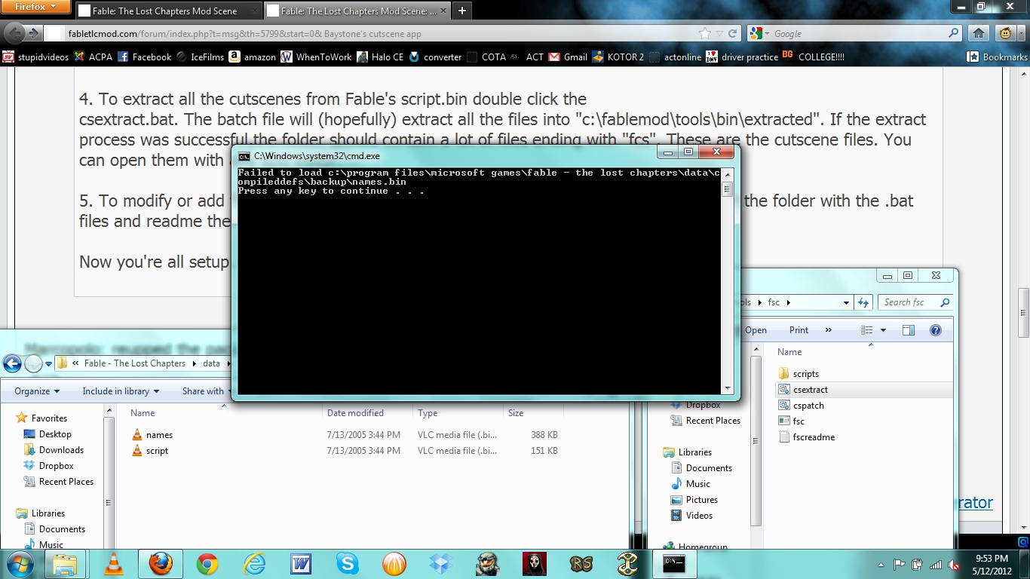Open the Firefox home page button
The width and height of the screenshot is (1030, 579).
tap(978, 33)
